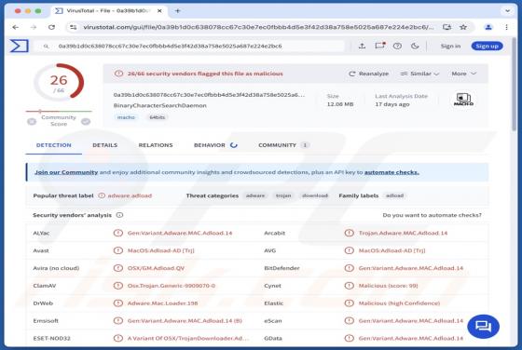Click the Sign in link
The height and width of the screenshot is (350, 522).
click(450, 46)
